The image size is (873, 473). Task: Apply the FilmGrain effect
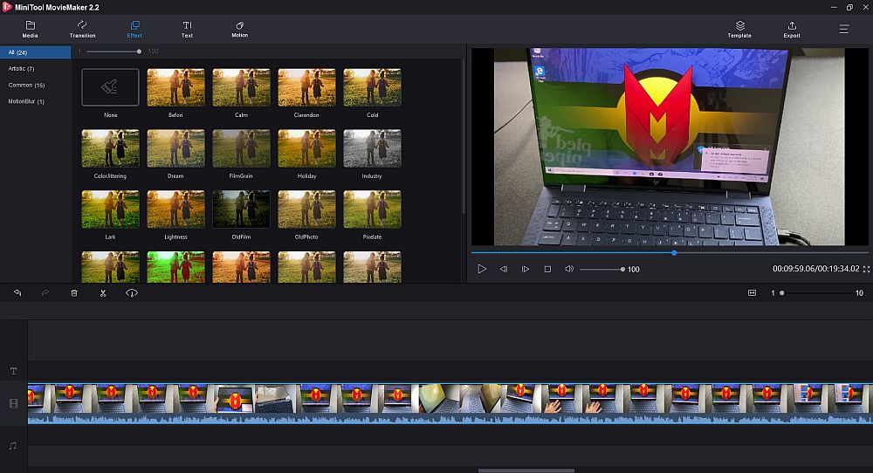[241, 148]
